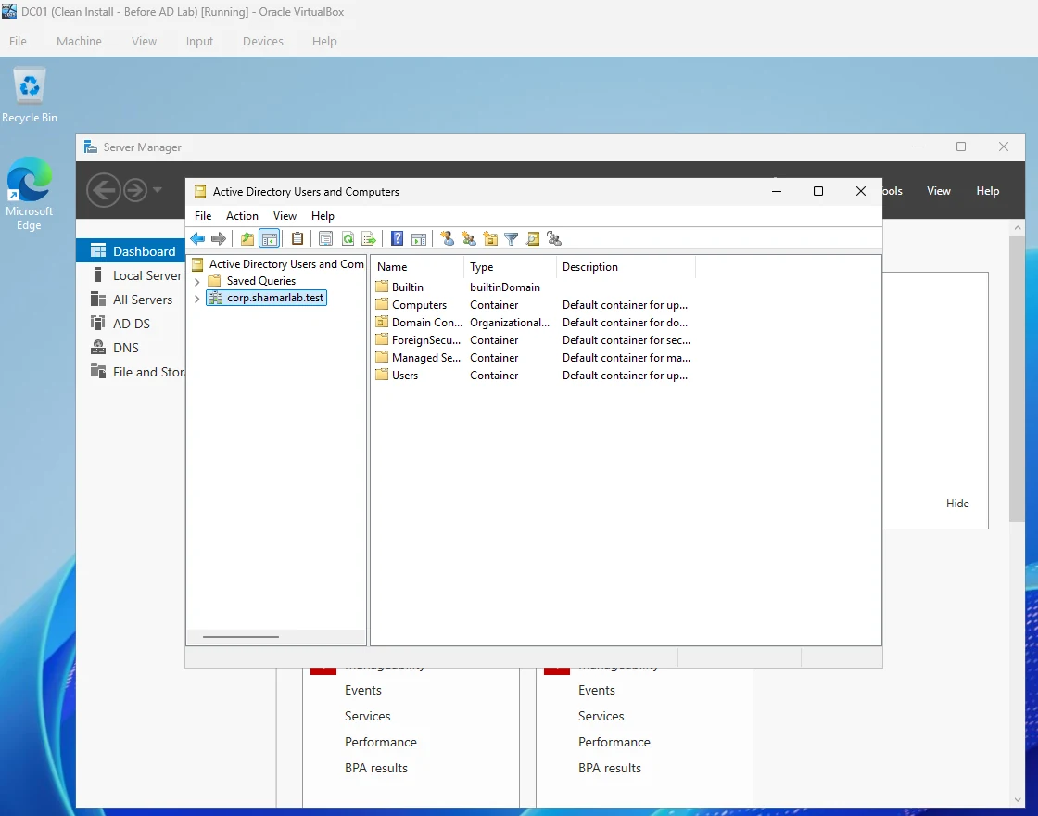Open AD DS in Server Manager sidebar

(x=131, y=324)
